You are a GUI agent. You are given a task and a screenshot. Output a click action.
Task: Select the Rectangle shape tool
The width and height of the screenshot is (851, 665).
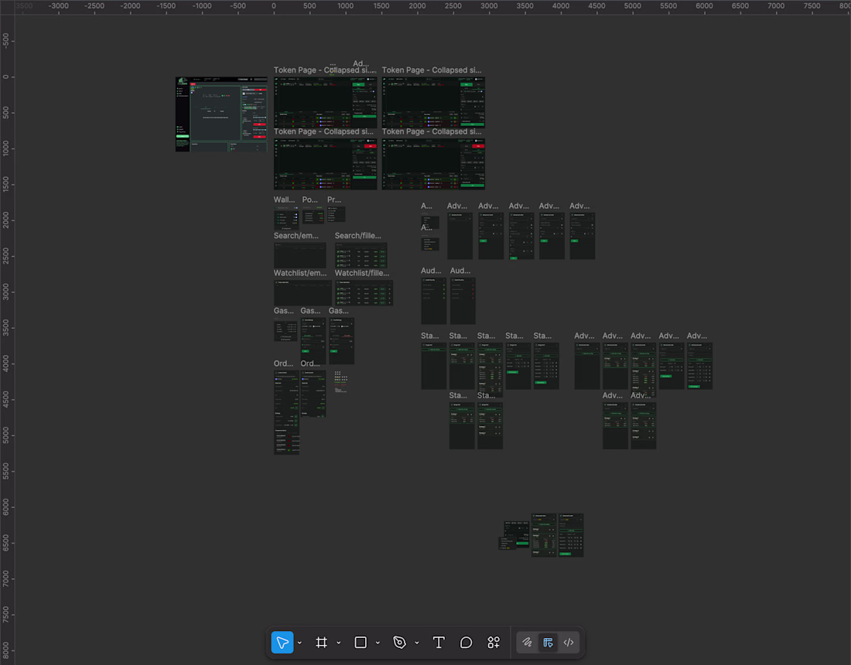[361, 643]
